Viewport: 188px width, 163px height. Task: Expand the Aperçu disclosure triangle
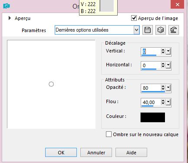pyautogui.click(x=10, y=18)
